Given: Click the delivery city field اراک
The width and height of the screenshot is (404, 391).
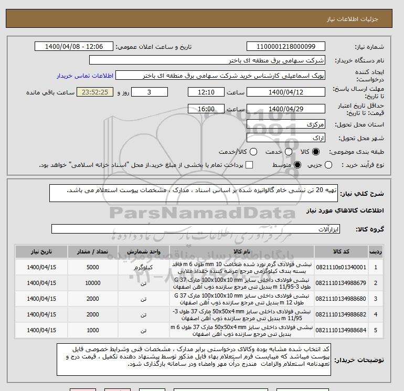Looking at the screenshot, I should tap(286, 138).
